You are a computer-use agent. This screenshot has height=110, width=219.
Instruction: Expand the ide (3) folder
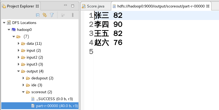[23, 85]
